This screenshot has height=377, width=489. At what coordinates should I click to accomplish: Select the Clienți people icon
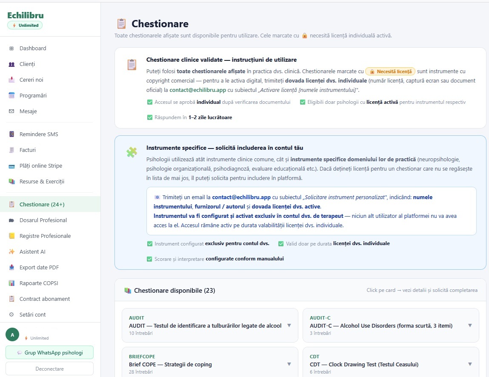click(12, 64)
